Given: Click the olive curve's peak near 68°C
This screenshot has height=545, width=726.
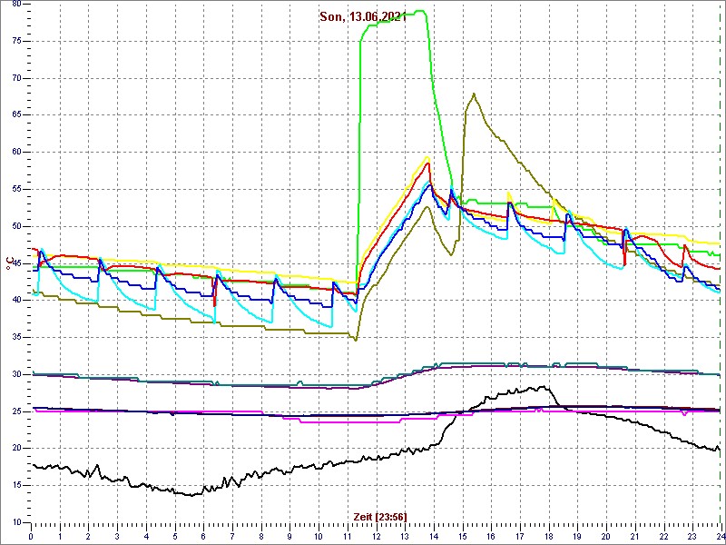Looking at the screenshot, I should tap(474, 94).
